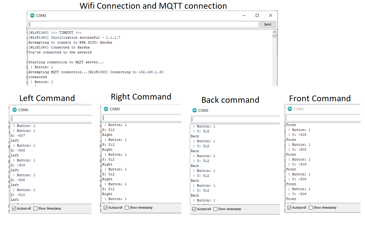The height and width of the screenshot is (229, 365).
Task: Focus the message input field beside Send
Action: tap(143, 25)
